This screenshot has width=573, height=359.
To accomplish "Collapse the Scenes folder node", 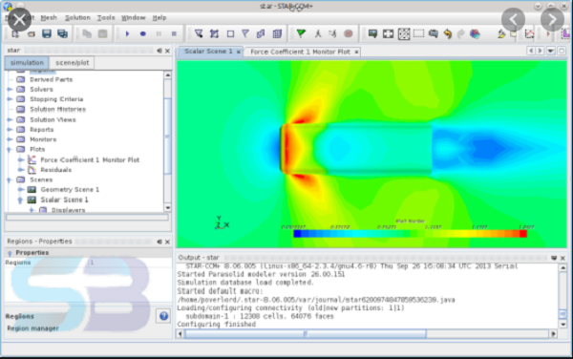I will pos(10,180).
